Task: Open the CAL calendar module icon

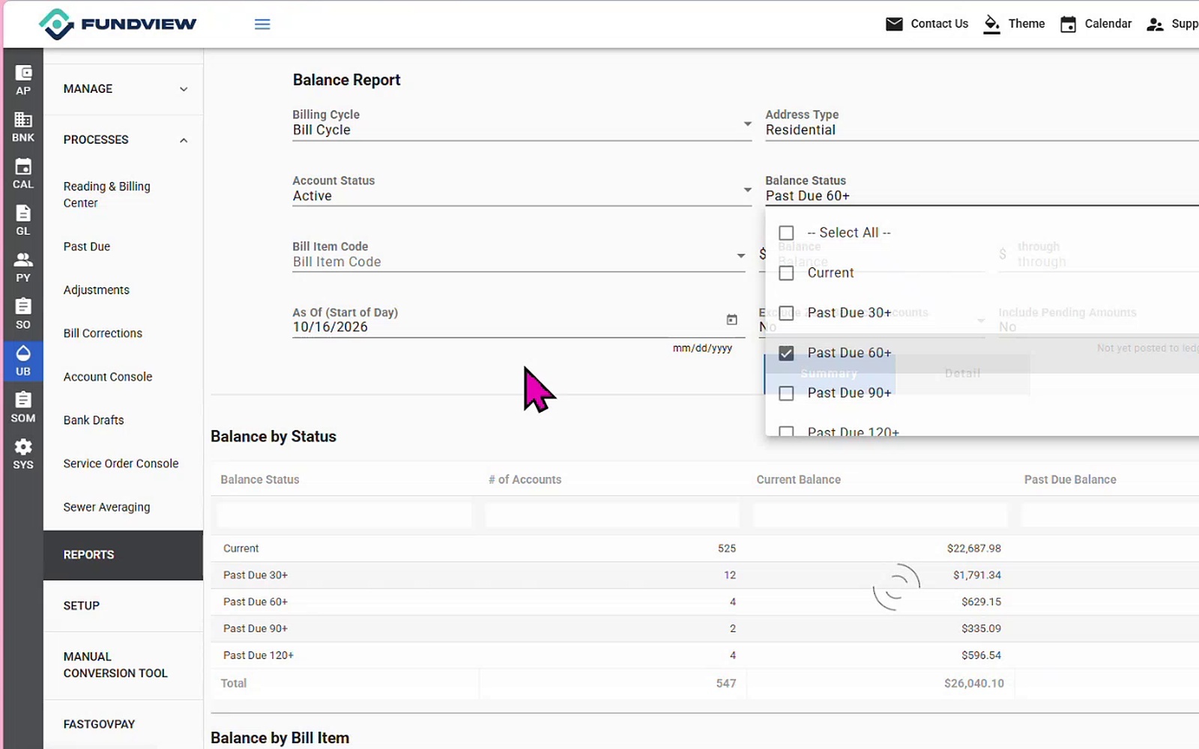Action: [23, 174]
